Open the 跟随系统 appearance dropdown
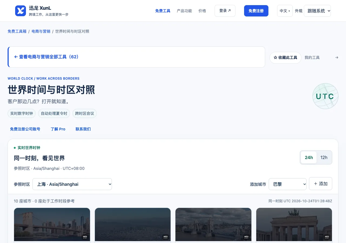The width and height of the screenshot is (346, 243). coord(317,11)
